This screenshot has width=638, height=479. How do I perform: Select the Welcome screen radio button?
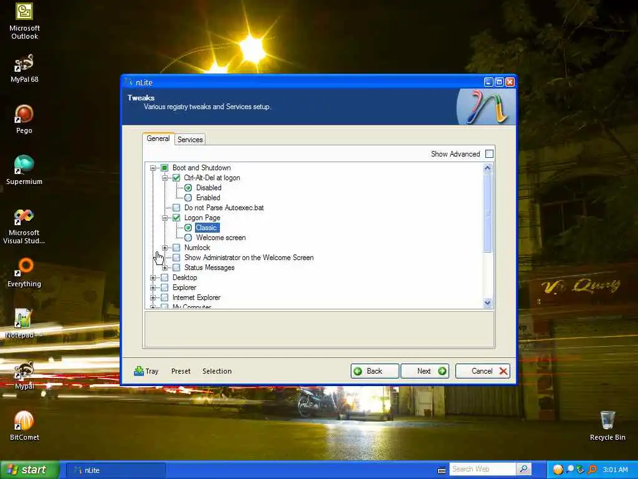tap(188, 238)
